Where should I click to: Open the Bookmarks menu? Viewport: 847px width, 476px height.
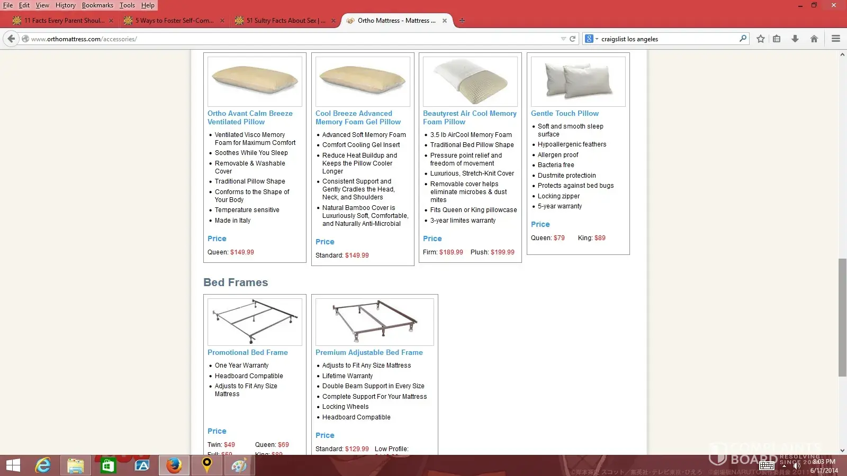pyautogui.click(x=97, y=5)
